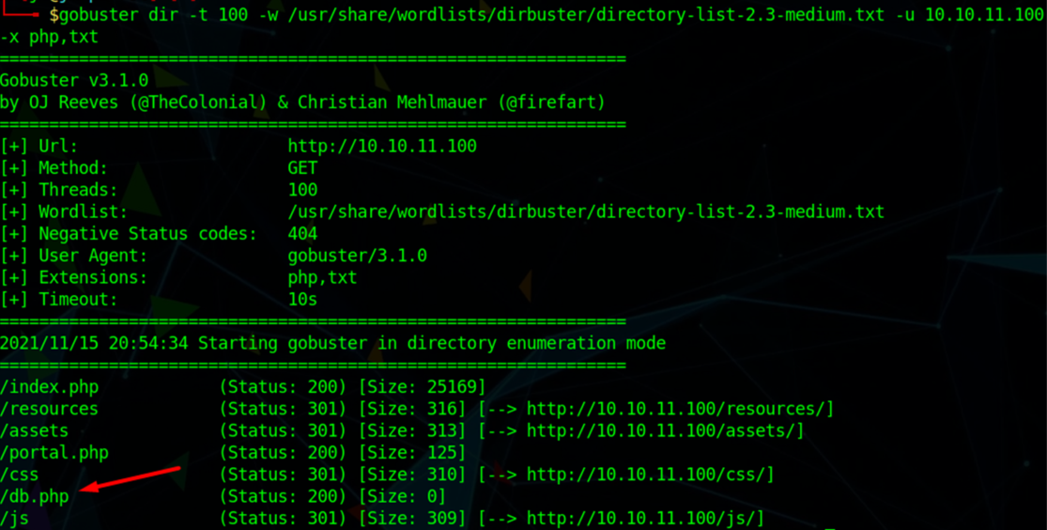This screenshot has height=530, width=1047.
Task: Click the '[+] User Agent:' label
Action: [x=74, y=256]
